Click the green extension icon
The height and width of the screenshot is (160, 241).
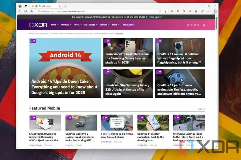point(172,11)
